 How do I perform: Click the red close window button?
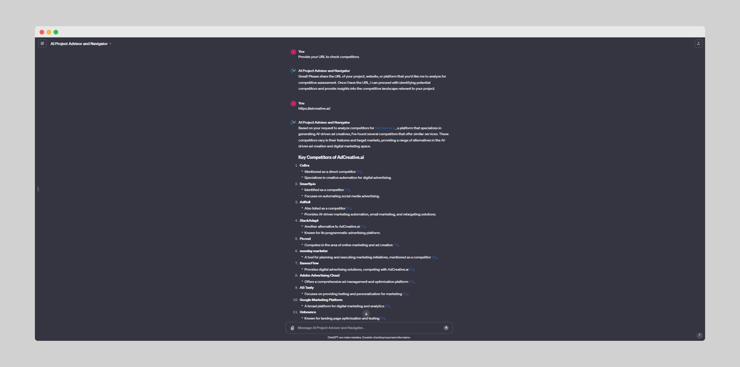click(x=42, y=32)
